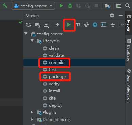Open the Bean Validation side tab
The height and width of the screenshot is (125, 132).
pyautogui.click(x=129, y=86)
